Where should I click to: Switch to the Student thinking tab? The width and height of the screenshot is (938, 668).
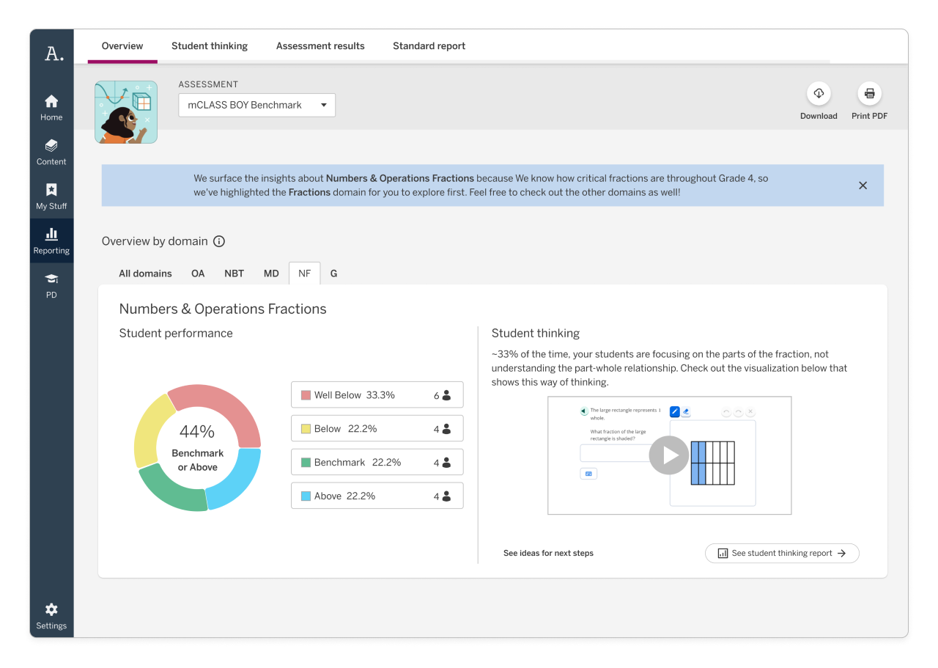click(210, 45)
